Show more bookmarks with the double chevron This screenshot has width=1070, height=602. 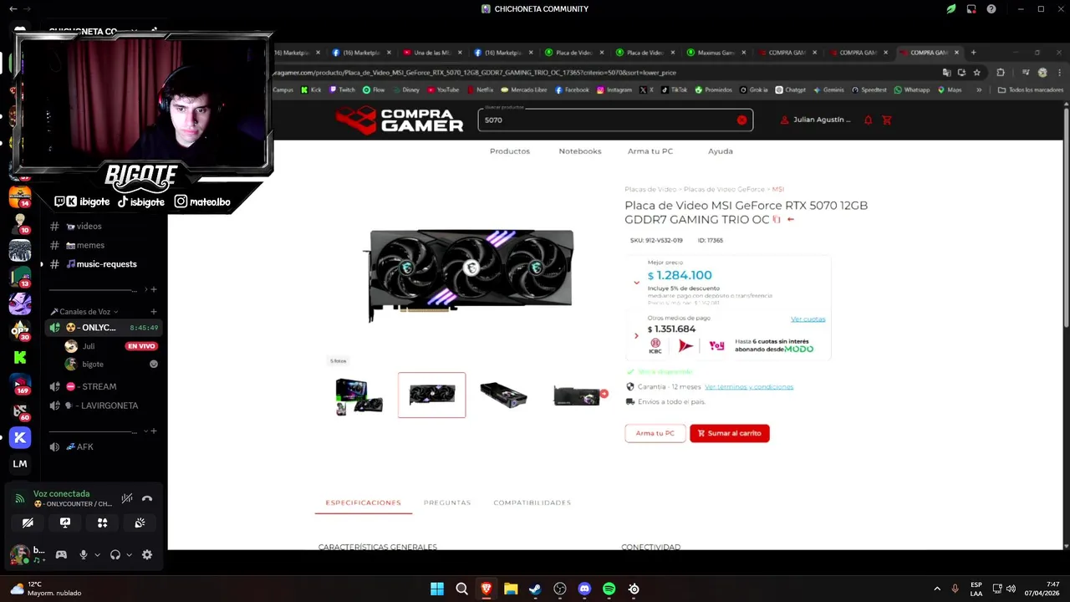(x=979, y=89)
